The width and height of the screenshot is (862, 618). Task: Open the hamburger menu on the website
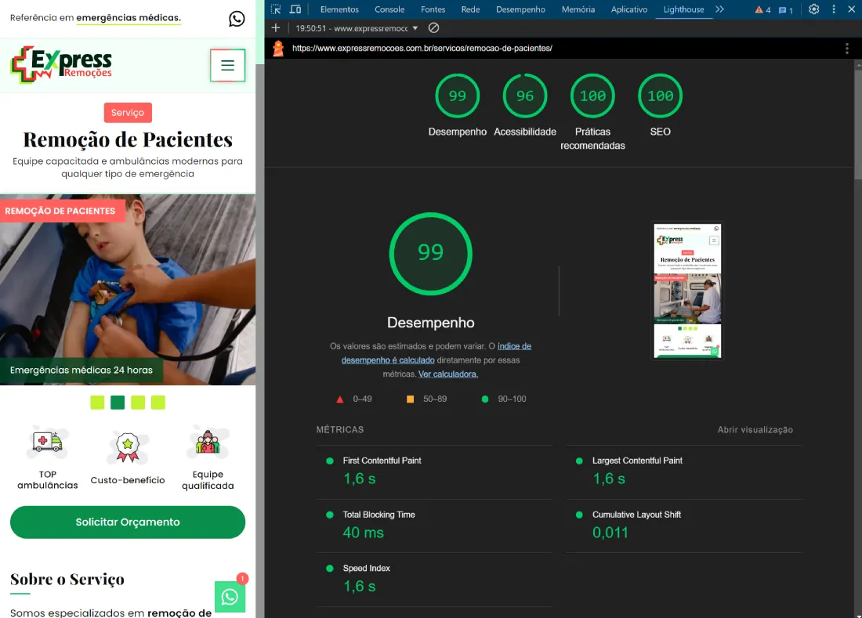(x=227, y=66)
